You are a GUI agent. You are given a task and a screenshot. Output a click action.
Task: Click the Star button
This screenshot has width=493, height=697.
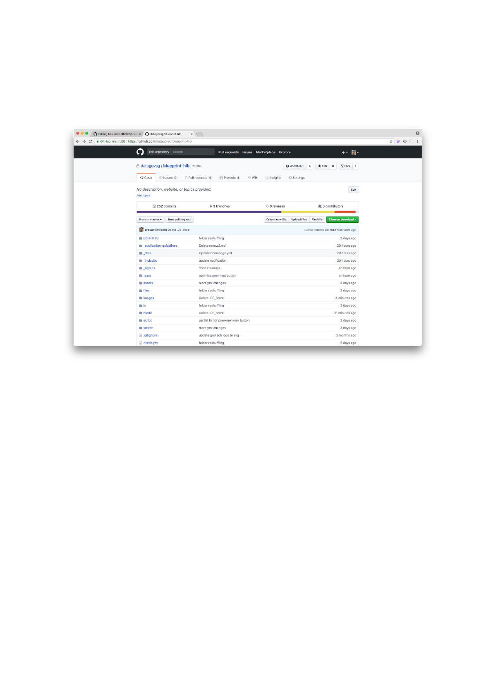[x=323, y=166]
